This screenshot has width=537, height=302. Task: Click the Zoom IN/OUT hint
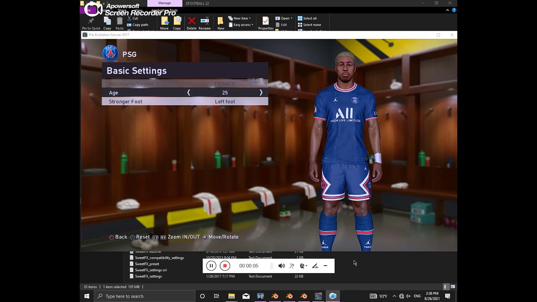[x=176, y=237]
